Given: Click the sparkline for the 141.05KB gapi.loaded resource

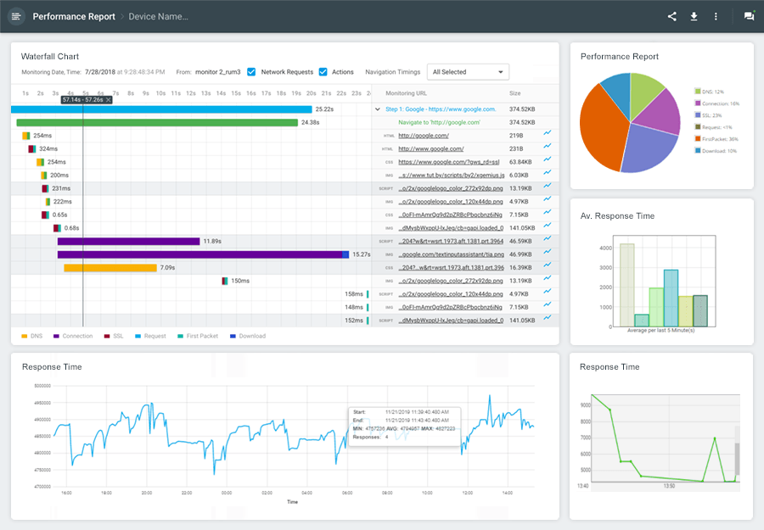Looking at the screenshot, I should click(x=547, y=226).
